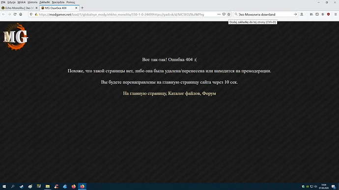Open the red shield extension icon
The width and height of the screenshot is (339, 190).
[x=328, y=14]
